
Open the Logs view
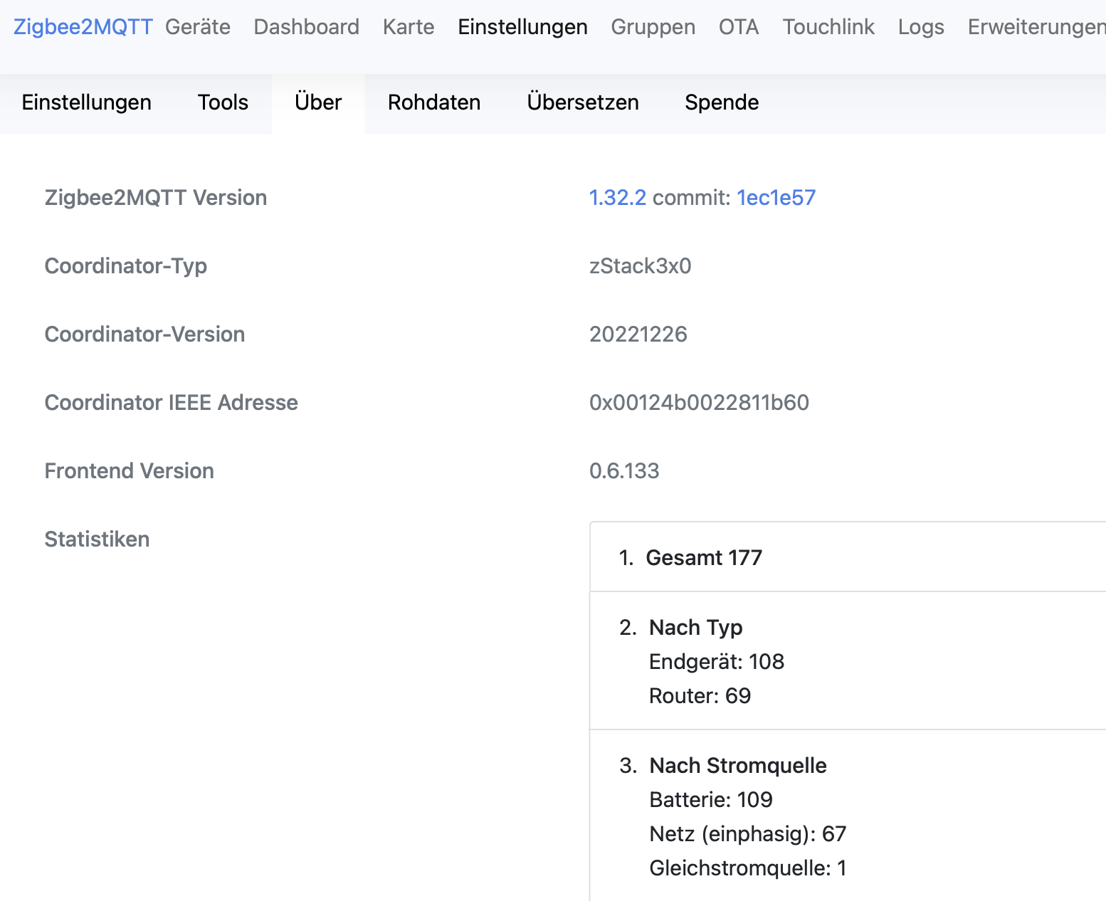coord(921,27)
